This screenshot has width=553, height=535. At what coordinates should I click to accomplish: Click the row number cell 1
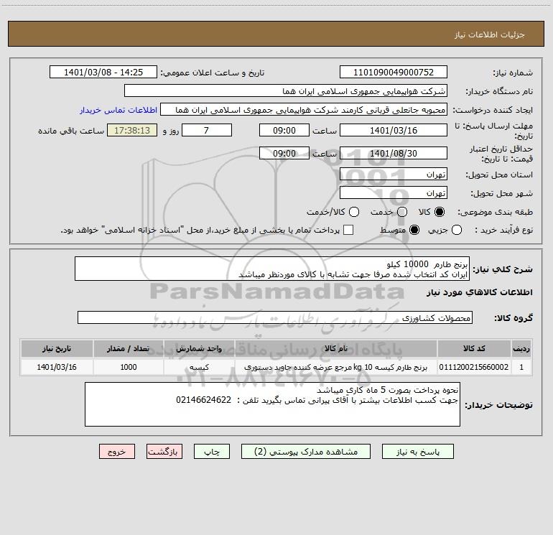click(521, 367)
